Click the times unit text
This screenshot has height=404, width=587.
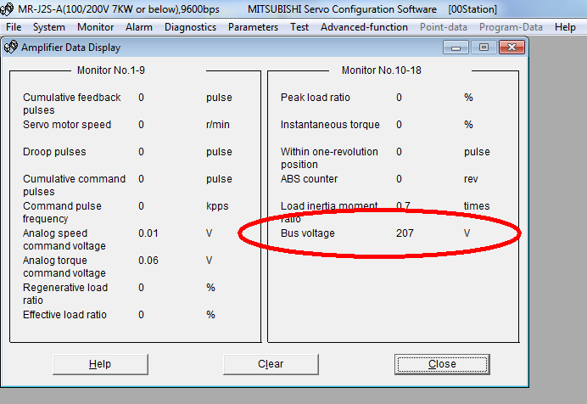(x=477, y=206)
